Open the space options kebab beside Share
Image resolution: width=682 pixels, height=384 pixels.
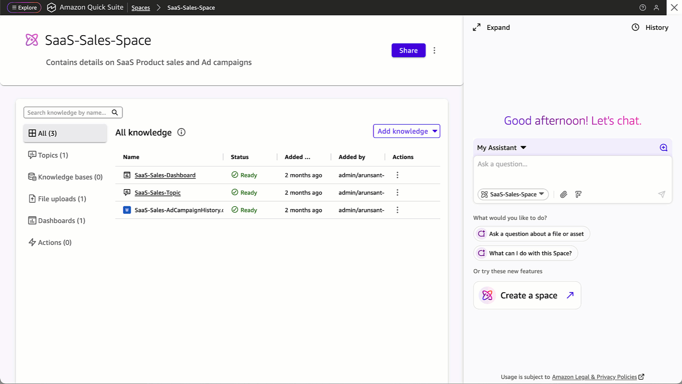pyautogui.click(x=434, y=50)
